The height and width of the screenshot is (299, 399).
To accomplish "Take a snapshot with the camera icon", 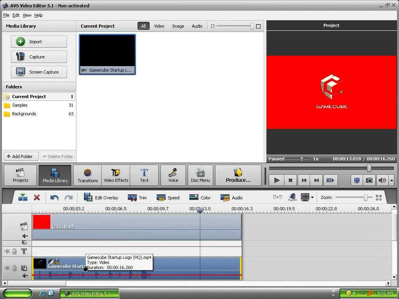I will pyautogui.click(x=369, y=180).
